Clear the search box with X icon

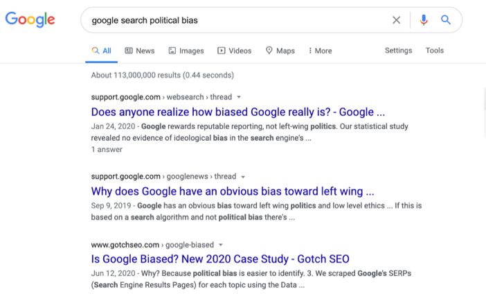396,20
